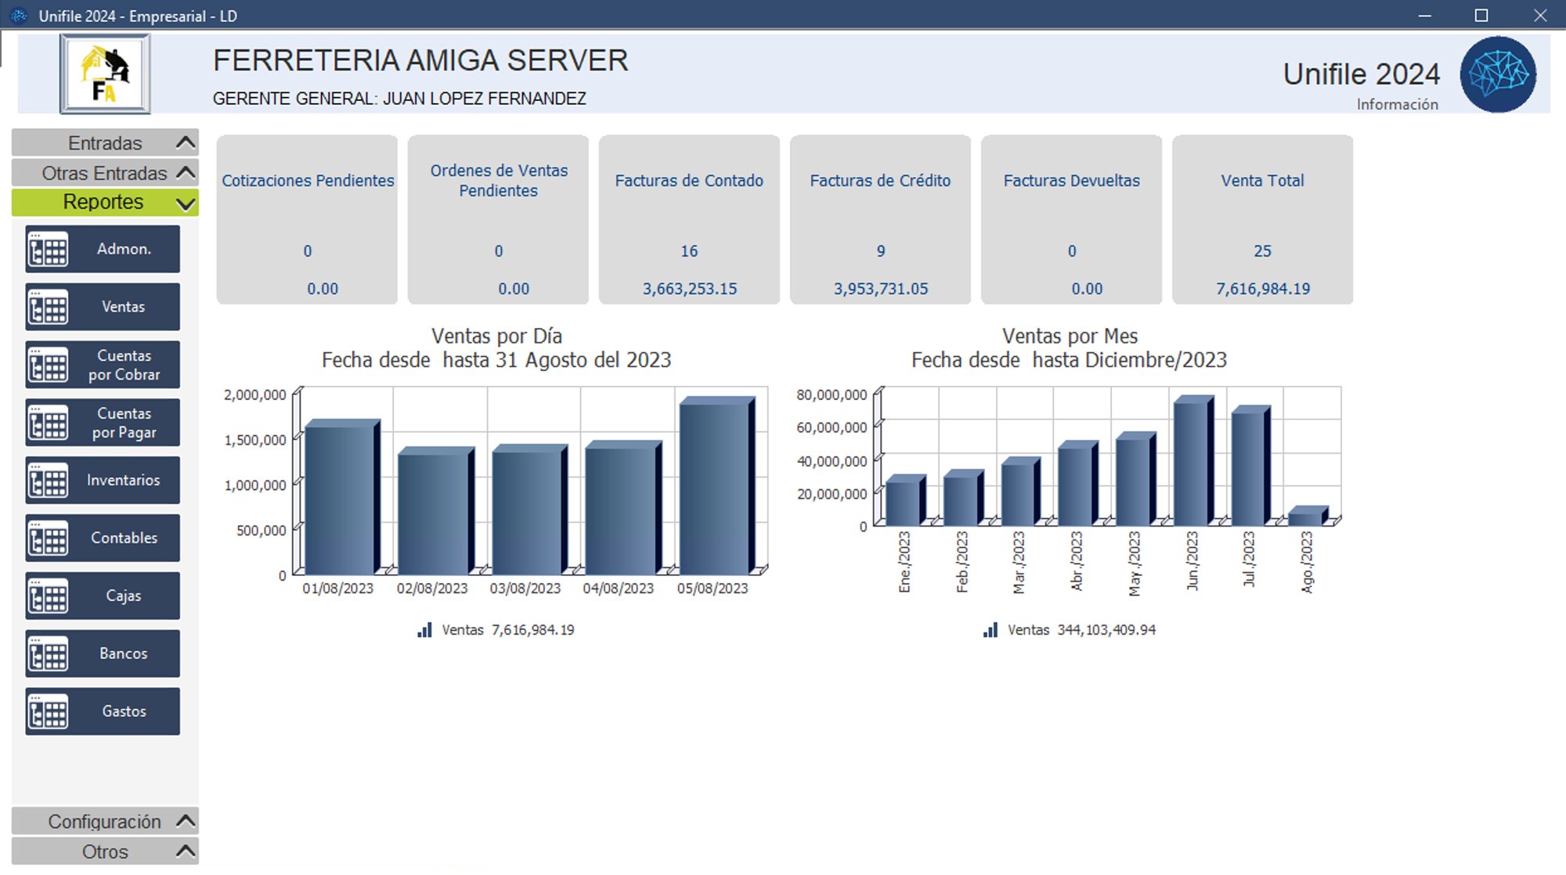Click the Unifile 2024 brain logo

coord(1498,74)
